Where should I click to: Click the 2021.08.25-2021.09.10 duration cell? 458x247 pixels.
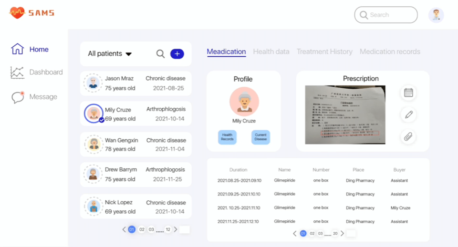coord(239,180)
